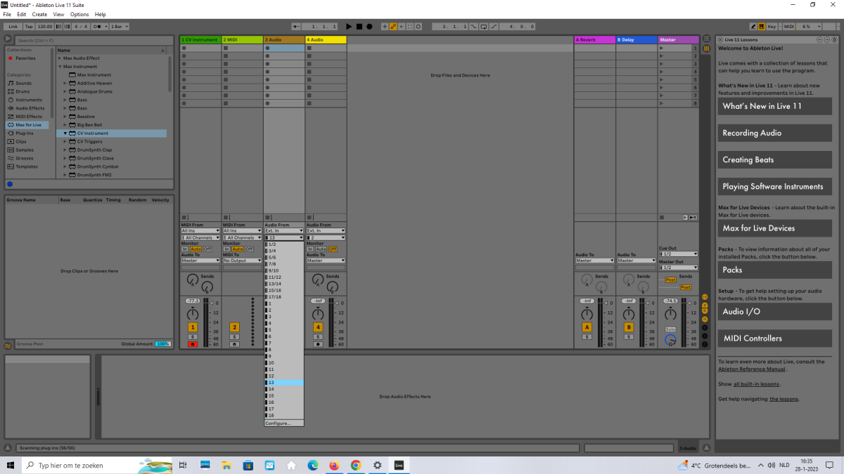This screenshot has height=474, width=844.
Task: Open the Help menu
Action: [x=101, y=14]
